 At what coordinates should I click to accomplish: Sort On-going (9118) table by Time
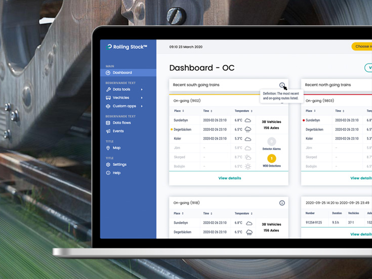208,213
